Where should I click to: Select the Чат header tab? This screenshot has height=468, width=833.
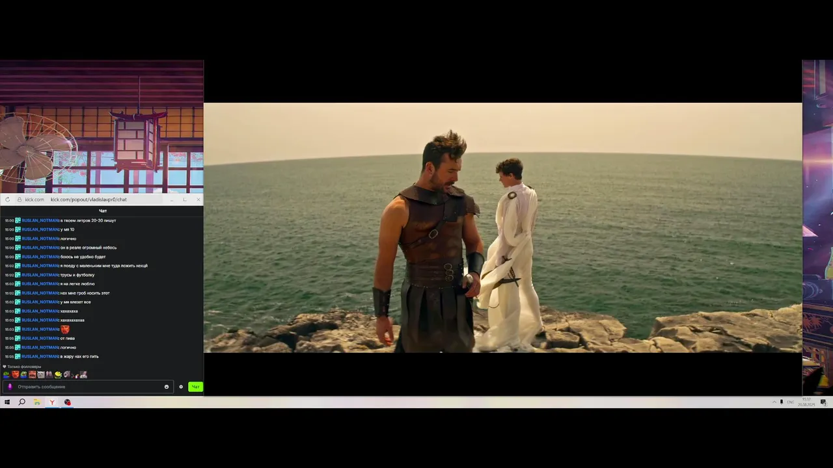103,211
